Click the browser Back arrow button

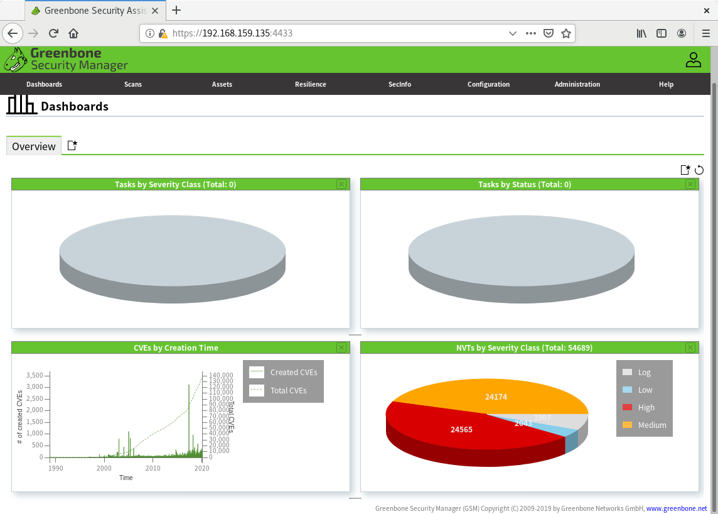13,33
